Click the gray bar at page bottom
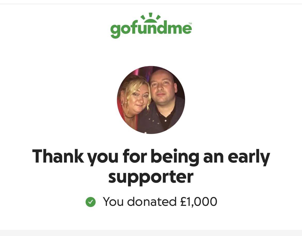 [x=151, y=233]
